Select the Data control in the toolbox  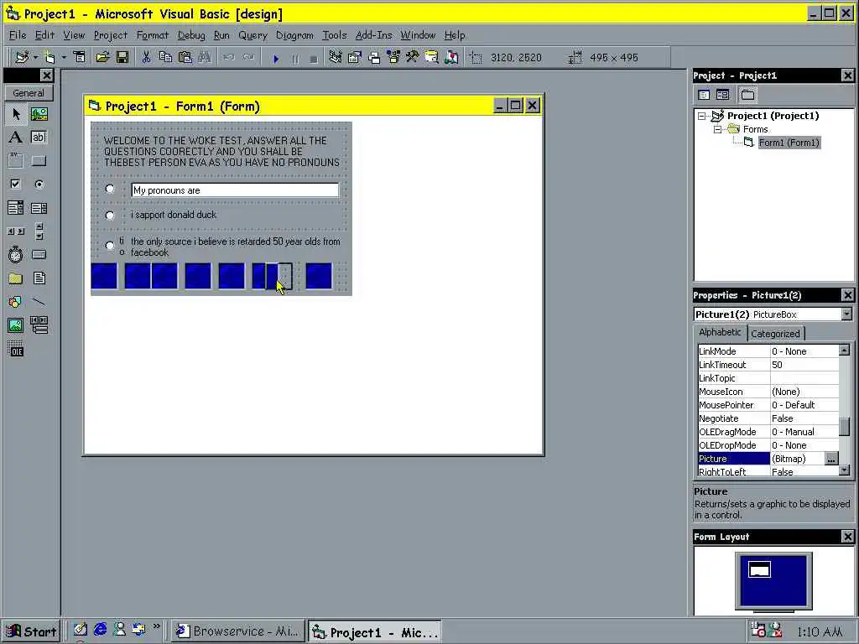39,325
